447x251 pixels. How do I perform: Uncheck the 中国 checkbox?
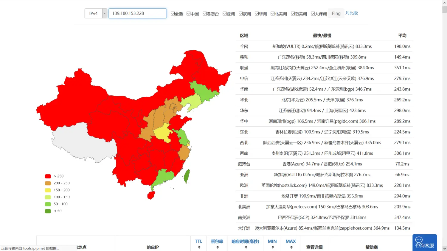pos(189,14)
